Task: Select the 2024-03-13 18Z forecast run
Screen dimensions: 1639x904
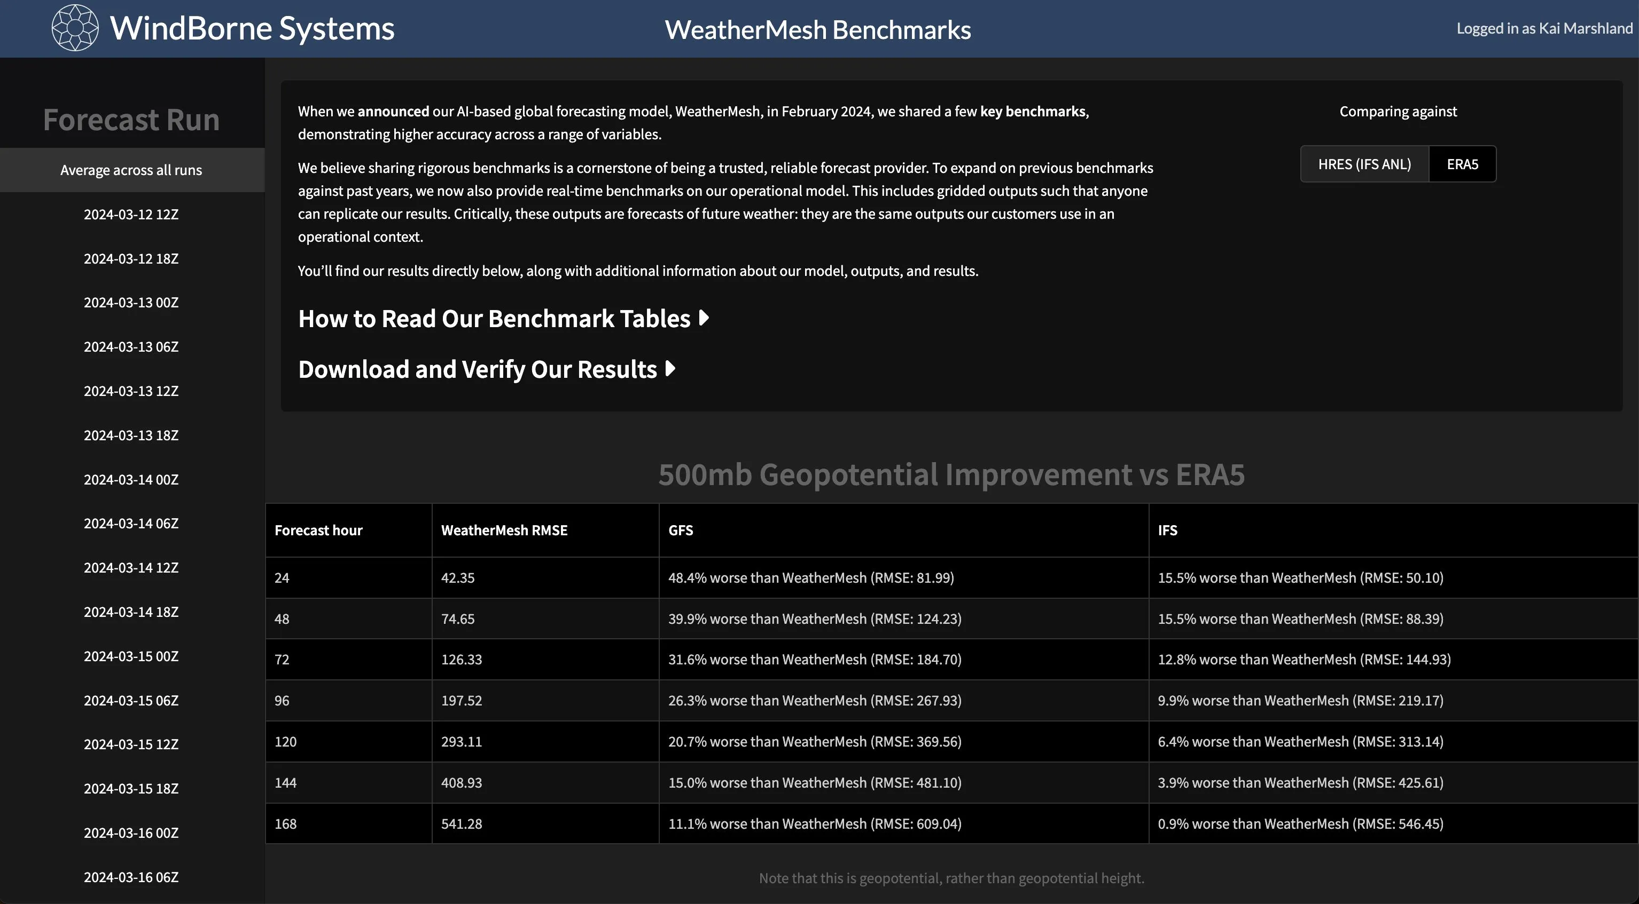Action: [131, 435]
